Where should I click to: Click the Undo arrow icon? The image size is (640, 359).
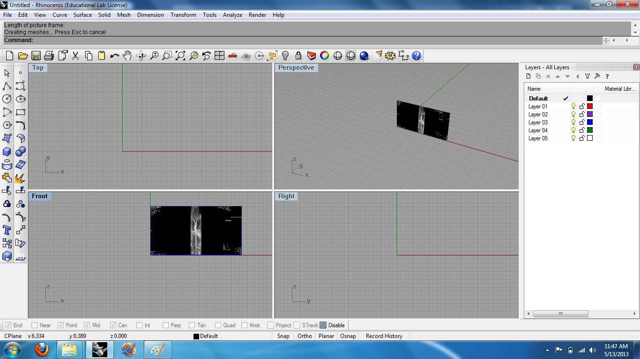tap(114, 56)
